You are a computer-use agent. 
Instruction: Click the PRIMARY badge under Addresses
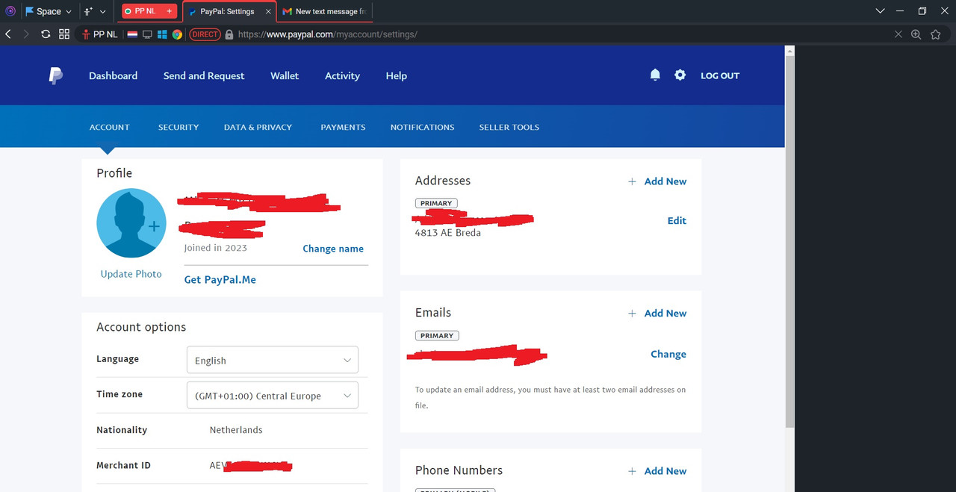[436, 203]
